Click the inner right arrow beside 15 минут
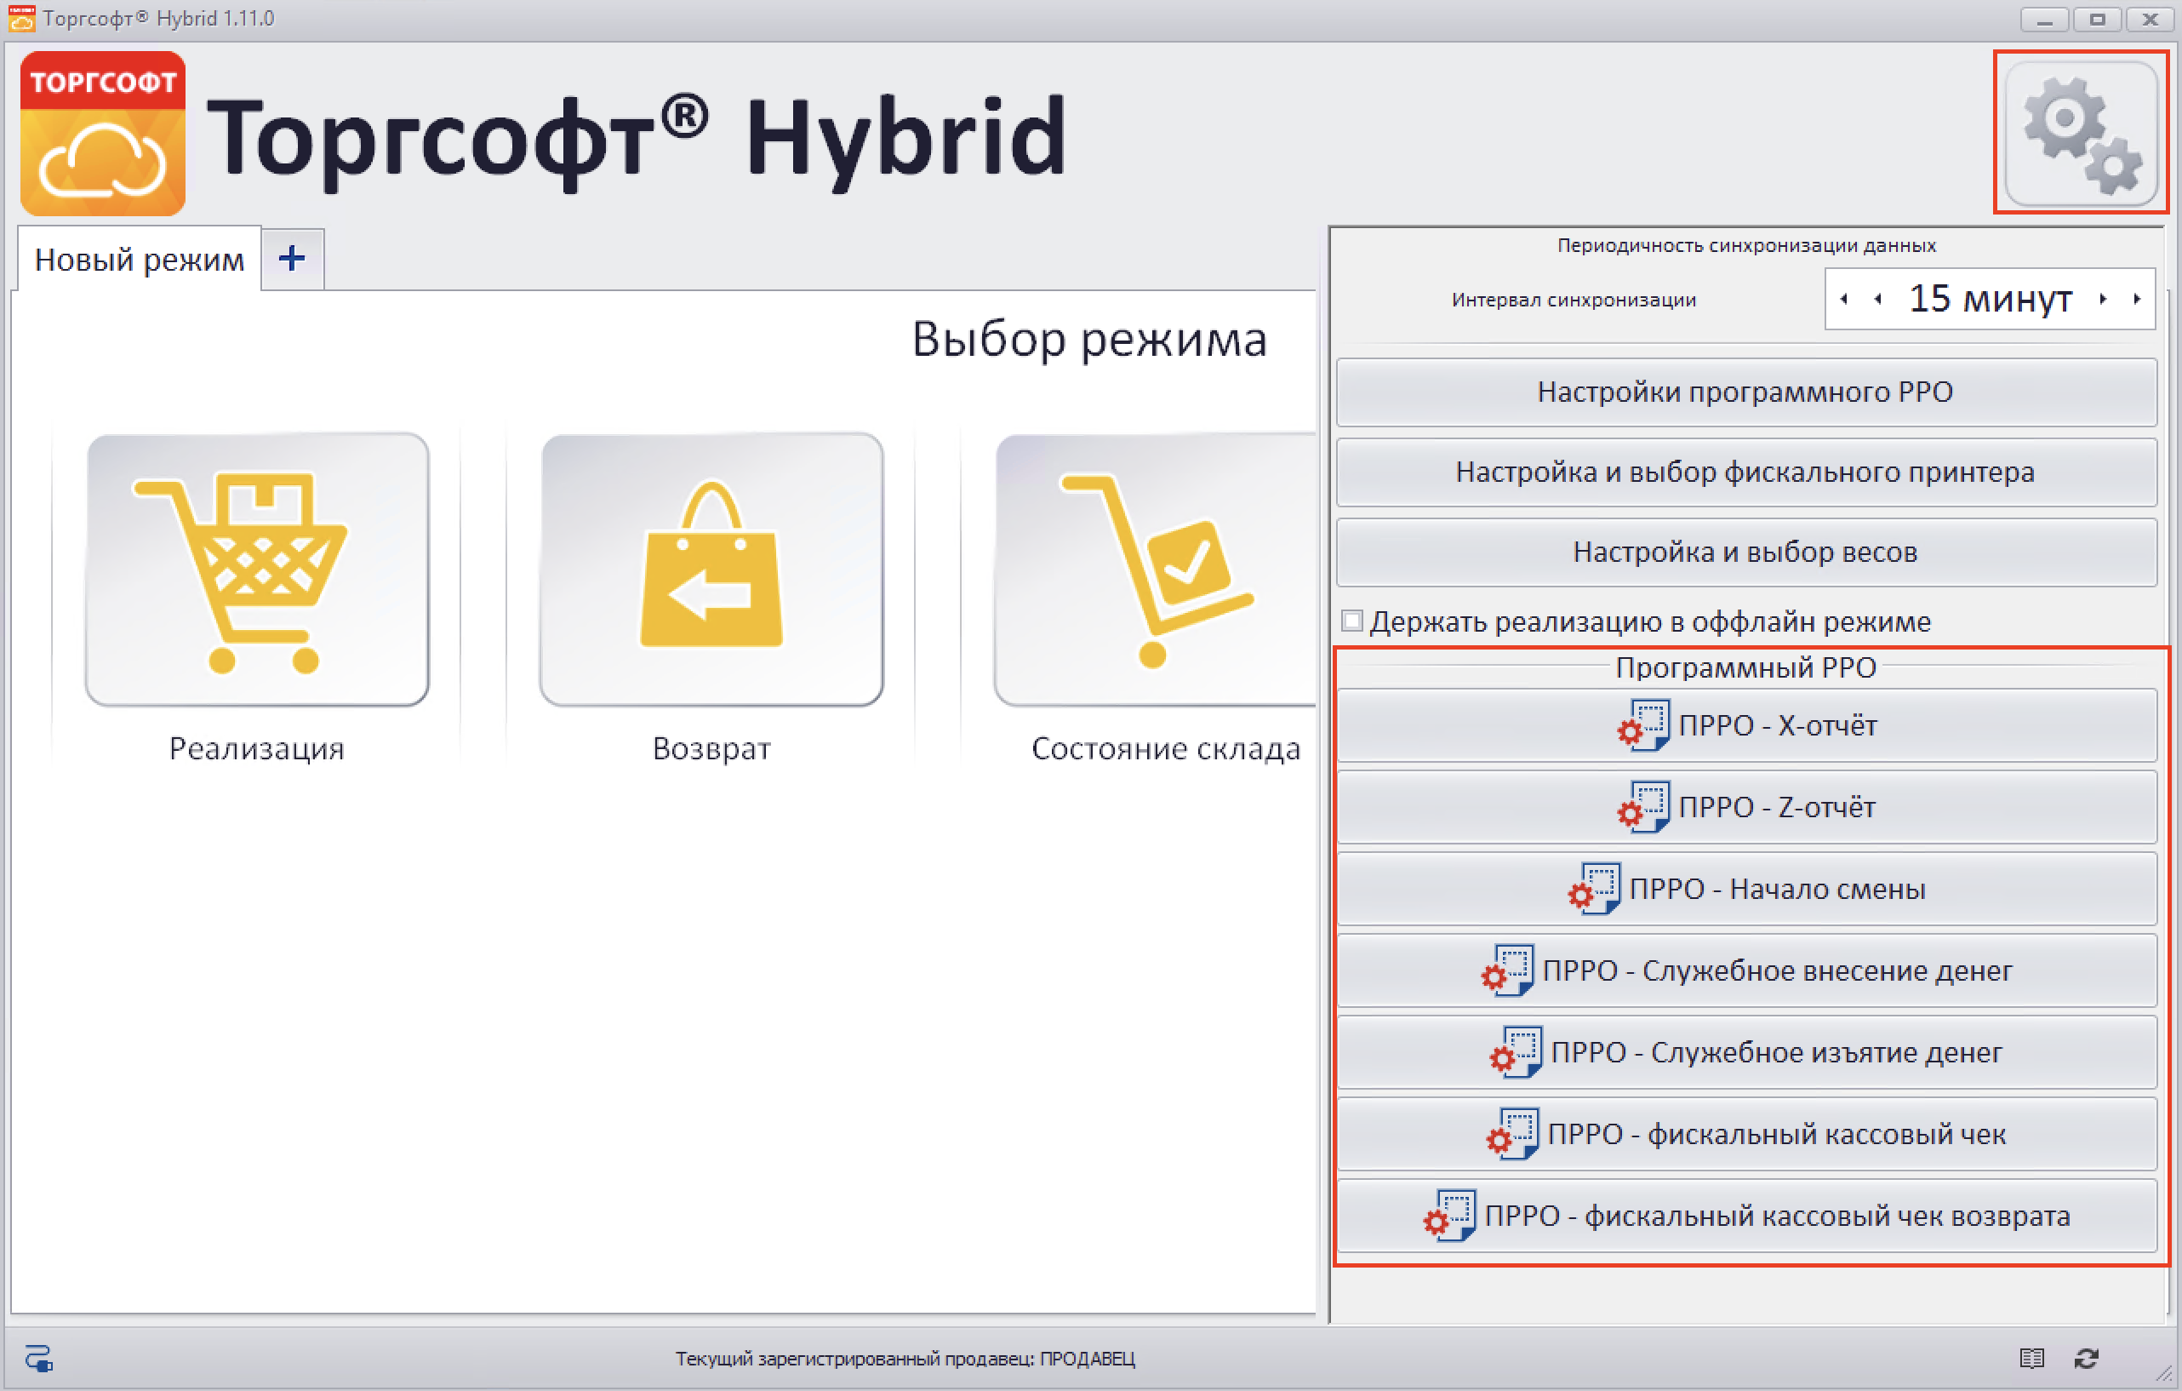Screen dimensions: 2182x1391 (2103, 298)
